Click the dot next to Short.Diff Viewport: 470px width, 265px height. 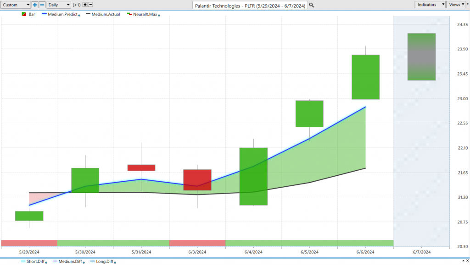[x=46, y=263]
